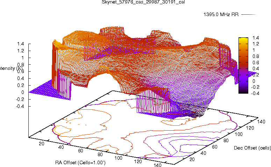
Task: Select the 1.4 label on the color bar
Action: (256, 38)
